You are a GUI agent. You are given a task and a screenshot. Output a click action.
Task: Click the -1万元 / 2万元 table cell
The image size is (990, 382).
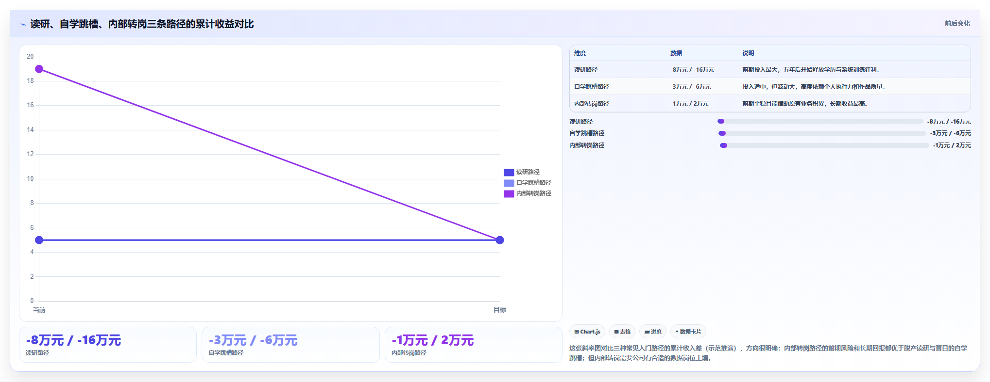(x=689, y=104)
